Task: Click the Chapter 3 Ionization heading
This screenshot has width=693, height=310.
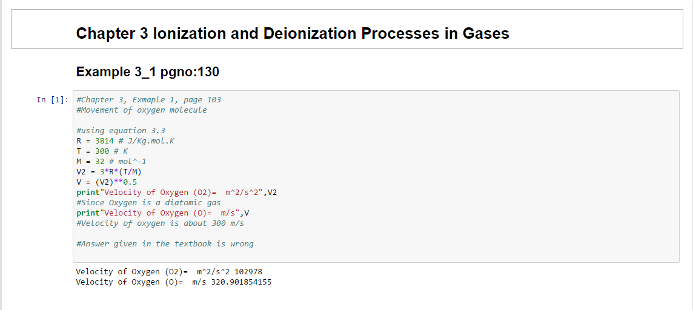Action: point(293,33)
